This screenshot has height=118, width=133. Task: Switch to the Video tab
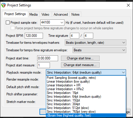point(45,14)
